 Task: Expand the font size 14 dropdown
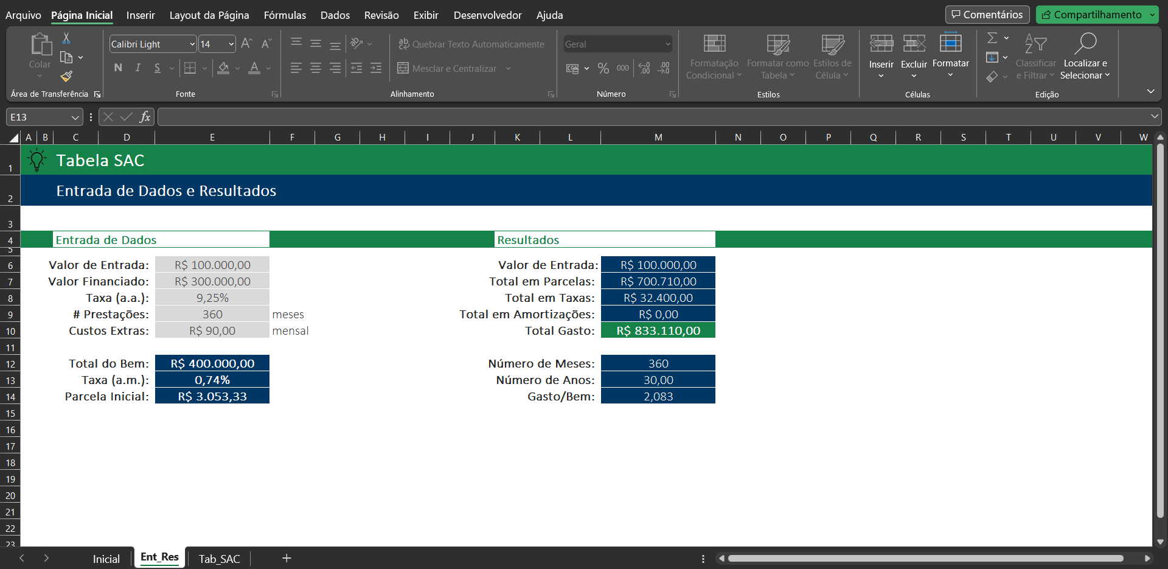(231, 44)
